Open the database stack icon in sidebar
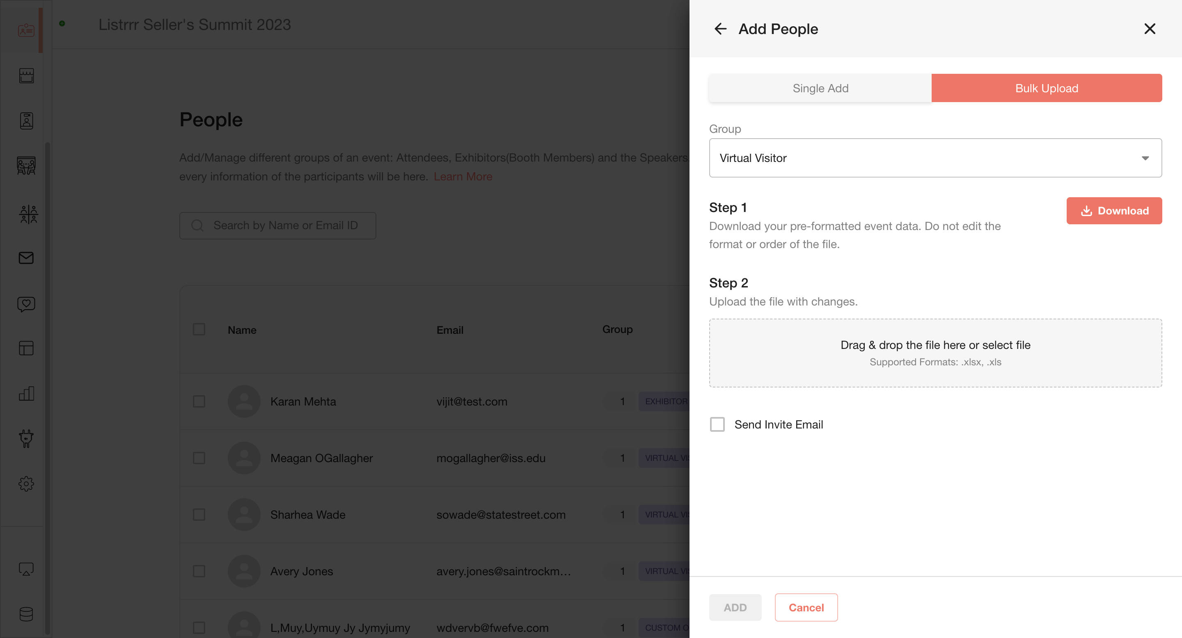The width and height of the screenshot is (1182, 638). coord(26,614)
